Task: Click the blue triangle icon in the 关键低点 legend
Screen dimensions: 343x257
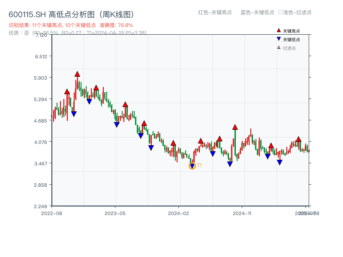Action: tap(279, 39)
